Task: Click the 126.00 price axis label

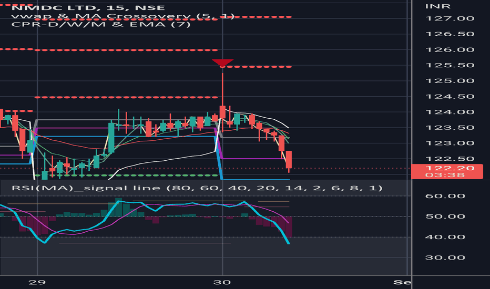Action: (450, 50)
